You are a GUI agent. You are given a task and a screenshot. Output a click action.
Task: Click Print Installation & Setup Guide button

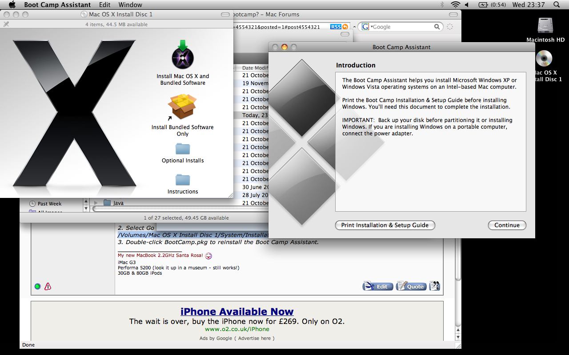click(x=385, y=225)
